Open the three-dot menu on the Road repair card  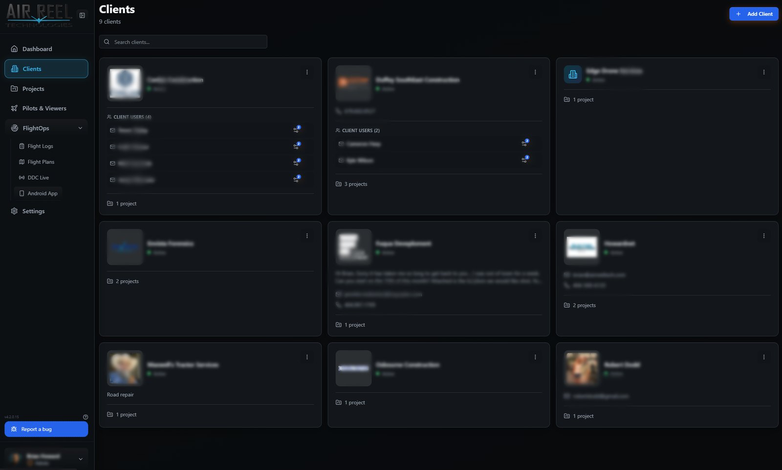(307, 357)
